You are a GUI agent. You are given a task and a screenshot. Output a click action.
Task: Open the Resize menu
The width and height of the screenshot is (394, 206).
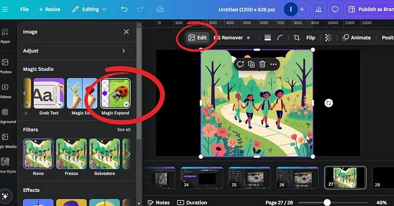click(x=50, y=10)
